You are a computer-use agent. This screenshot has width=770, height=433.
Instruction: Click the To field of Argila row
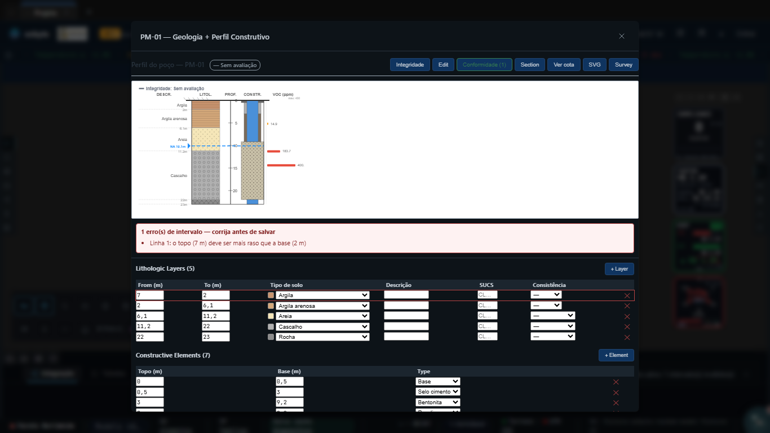216,295
